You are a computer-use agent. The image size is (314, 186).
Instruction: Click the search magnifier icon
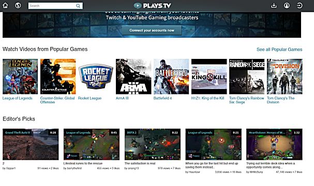click(x=78, y=6)
